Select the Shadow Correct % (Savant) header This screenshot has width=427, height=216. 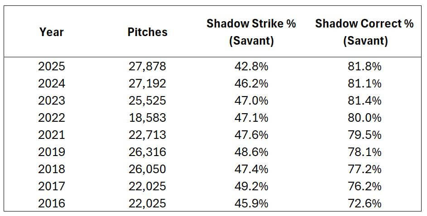365,32
